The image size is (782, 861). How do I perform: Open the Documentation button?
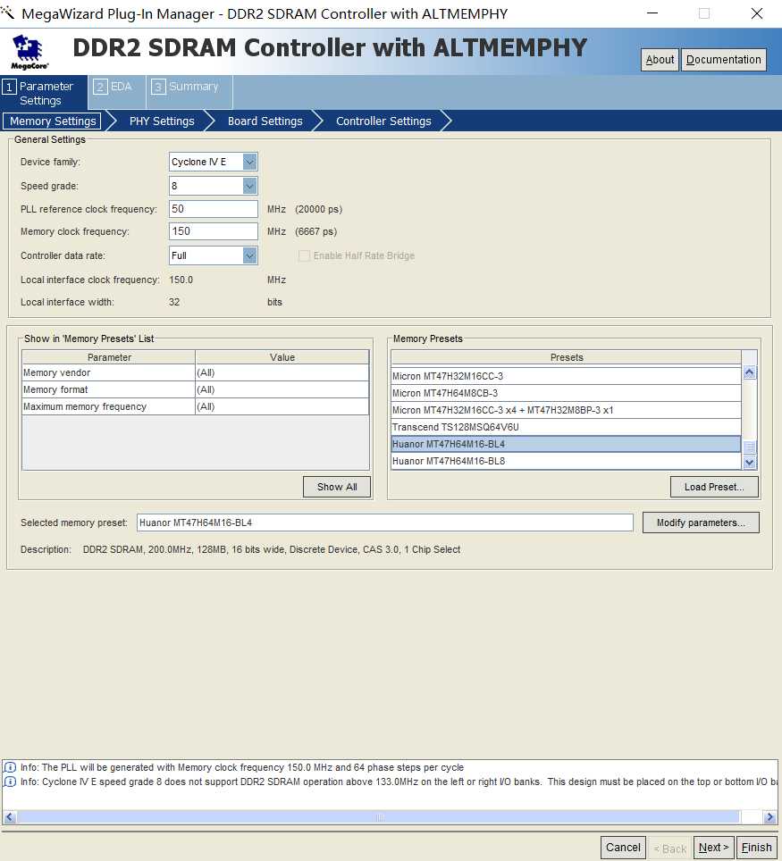coord(724,60)
